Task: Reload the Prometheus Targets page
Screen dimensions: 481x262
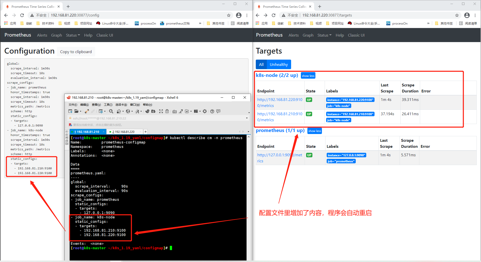Action: 273,15
